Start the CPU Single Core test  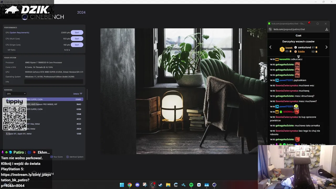click(x=77, y=45)
